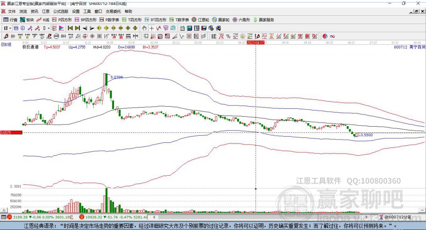
Task: Open the 行情 quotes view
Action: point(10,20)
